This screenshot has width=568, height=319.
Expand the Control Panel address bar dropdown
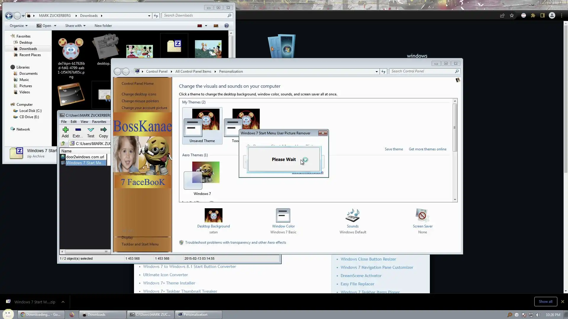pos(377,71)
